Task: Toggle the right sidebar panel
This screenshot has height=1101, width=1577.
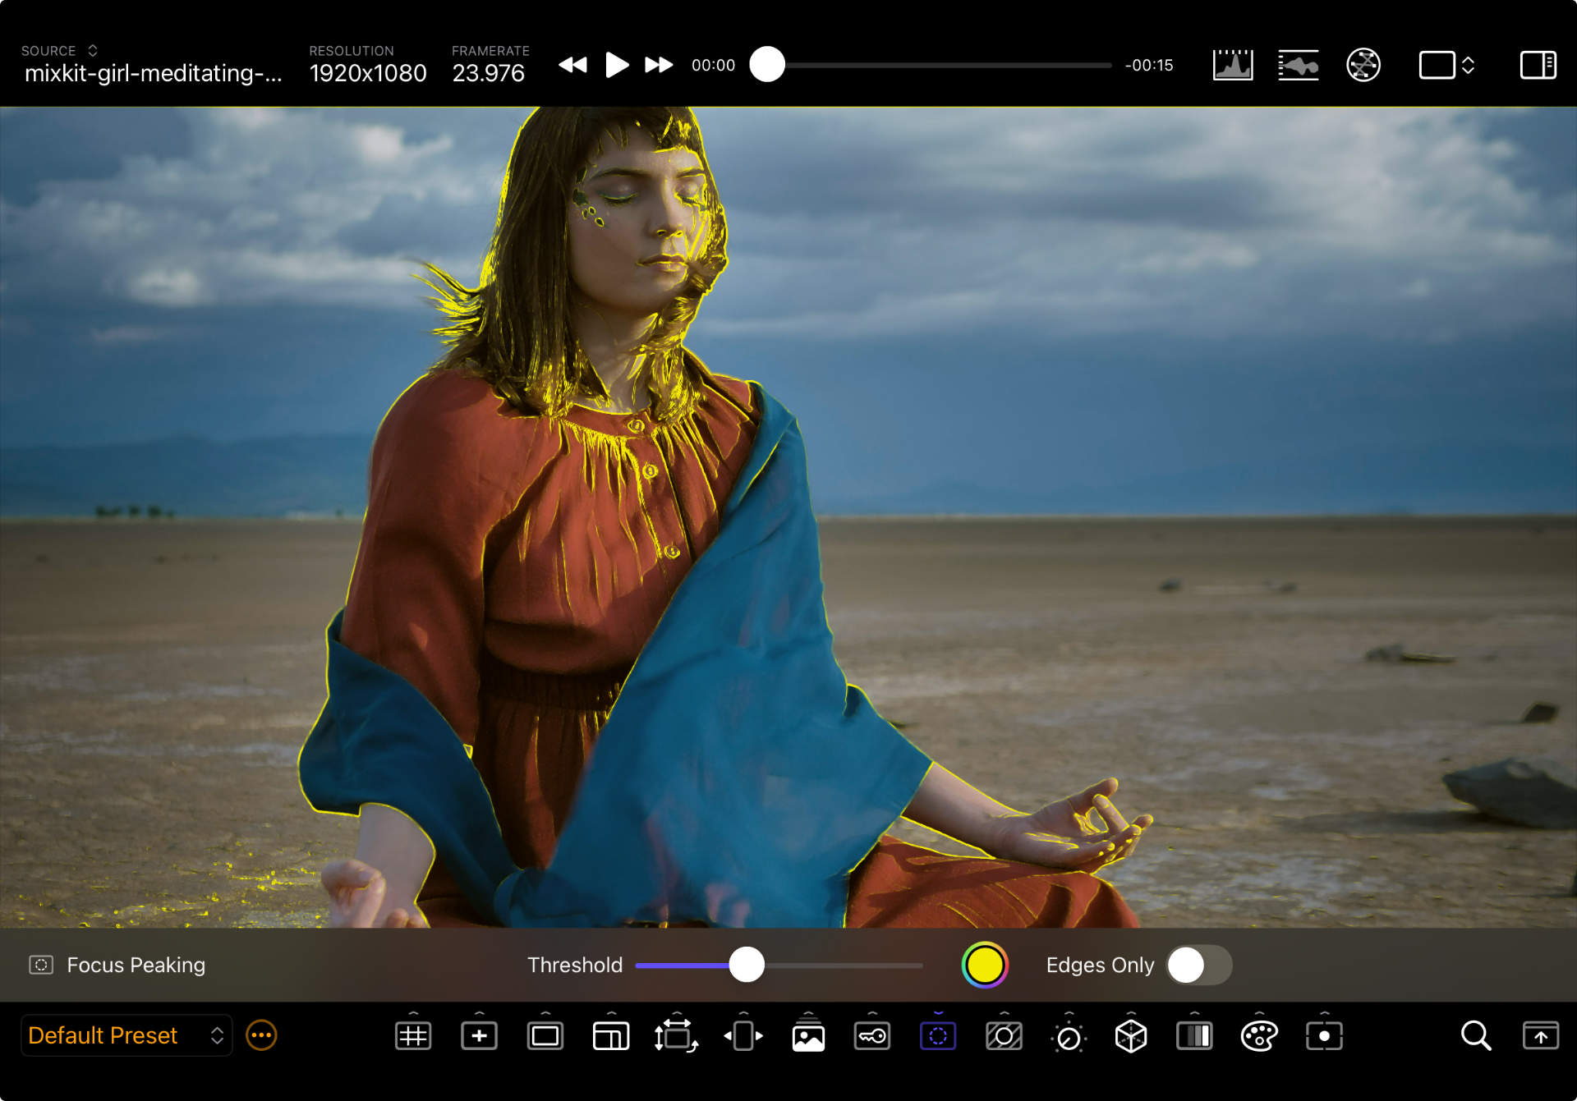Action: click(1538, 65)
